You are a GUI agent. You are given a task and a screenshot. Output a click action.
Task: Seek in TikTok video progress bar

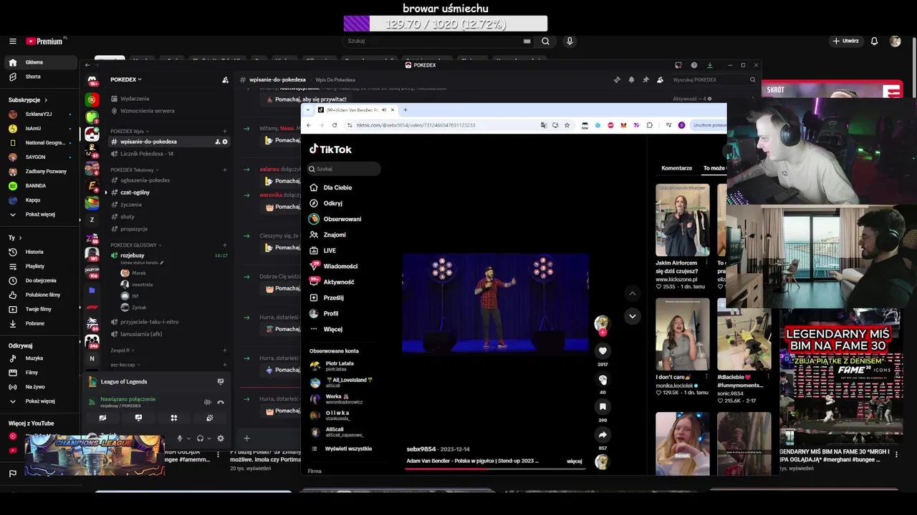[x=496, y=469]
